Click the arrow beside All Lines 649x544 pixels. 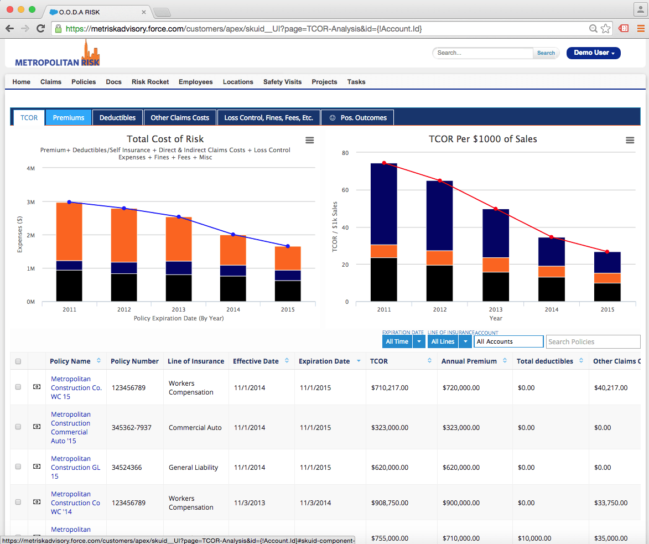[465, 341]
